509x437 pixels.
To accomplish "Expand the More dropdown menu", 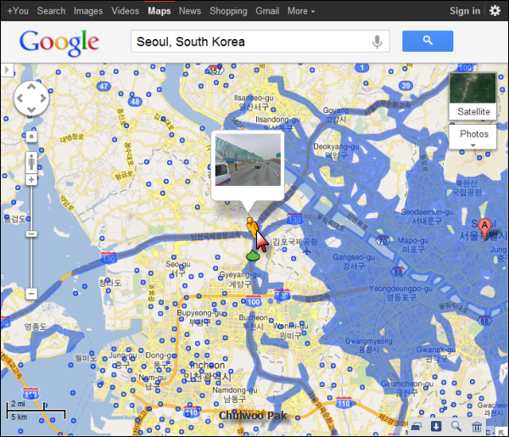I will [x=301, y=11].
